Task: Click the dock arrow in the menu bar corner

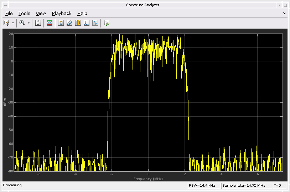Action: (284, 13)
